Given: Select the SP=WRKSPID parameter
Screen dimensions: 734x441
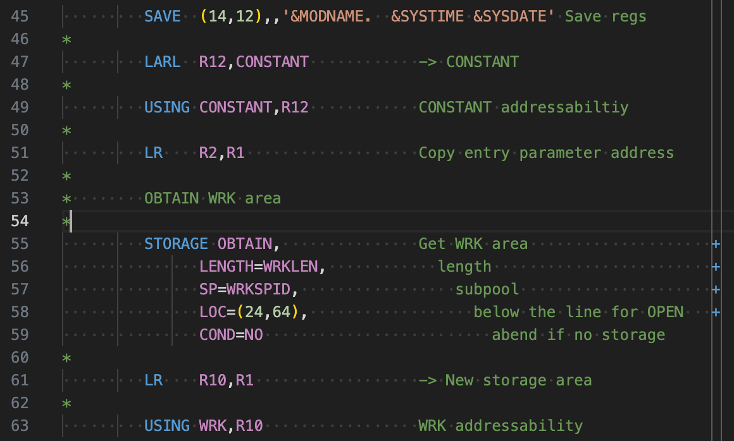Looking at the screenshot, I should [249, 289].
